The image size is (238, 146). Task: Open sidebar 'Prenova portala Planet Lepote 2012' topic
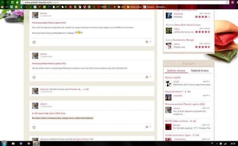click(185, 104)
